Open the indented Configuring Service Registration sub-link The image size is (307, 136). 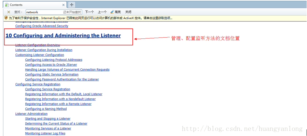coord(48,89)
